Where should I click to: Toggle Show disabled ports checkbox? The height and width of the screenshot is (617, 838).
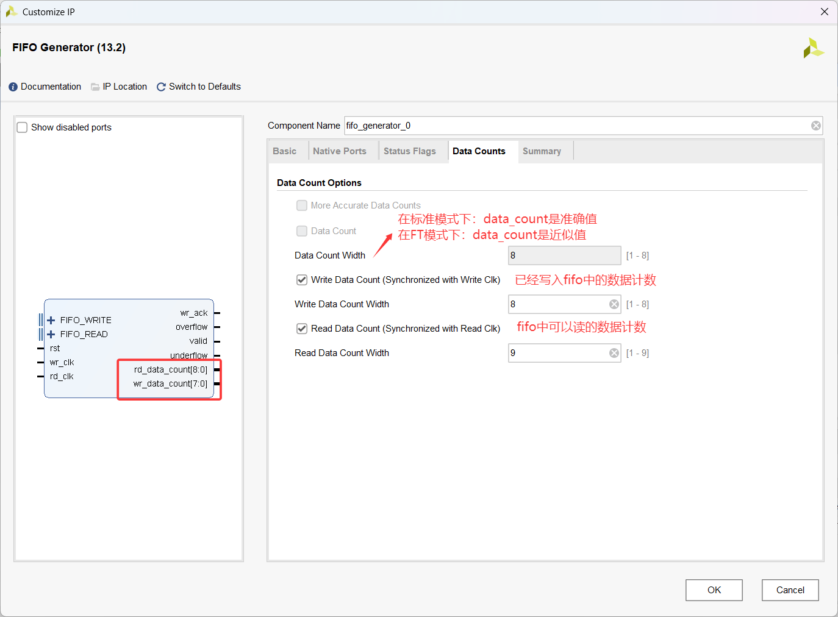click(22, 127)
